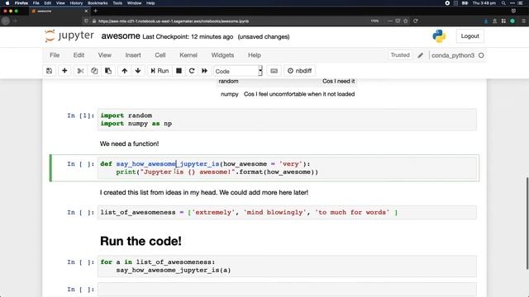Viewport: 529px width, 297px height.
Task: Restart the kernel with circular arrow
Action: click(192, 71)
